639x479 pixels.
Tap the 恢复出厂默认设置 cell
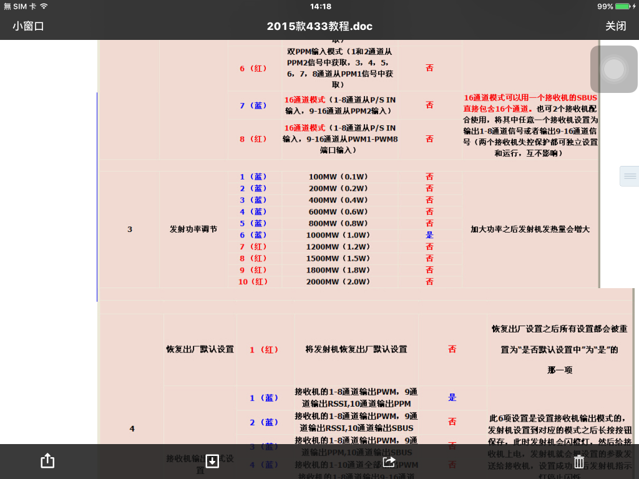(200, 349)
